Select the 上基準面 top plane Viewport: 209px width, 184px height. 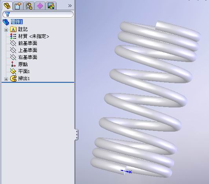click(x=27, y=50)
